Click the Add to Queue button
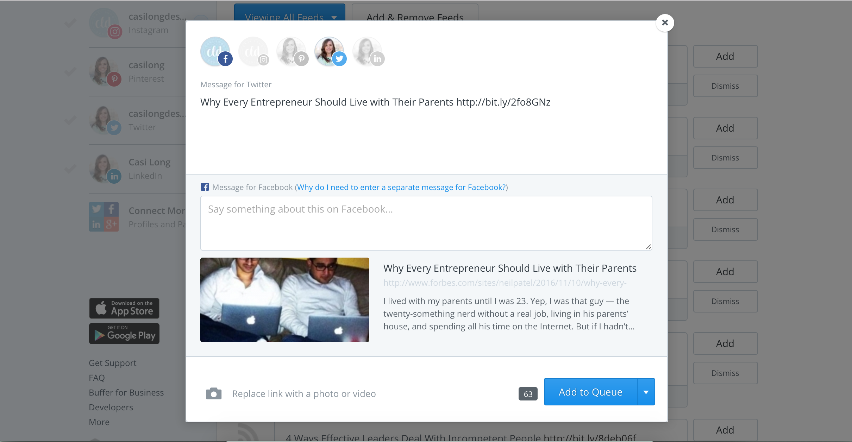The height and width of the screenshot is (442, 852). click(590, 392)
